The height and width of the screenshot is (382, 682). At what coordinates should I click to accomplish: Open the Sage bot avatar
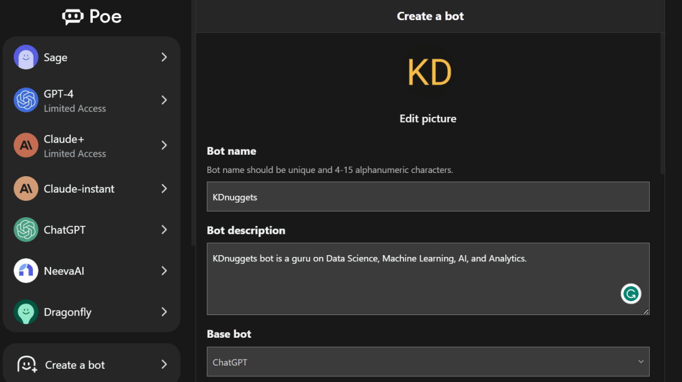[x=26, y=57]
